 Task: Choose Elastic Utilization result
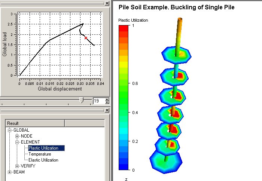(x=43, y=160)
